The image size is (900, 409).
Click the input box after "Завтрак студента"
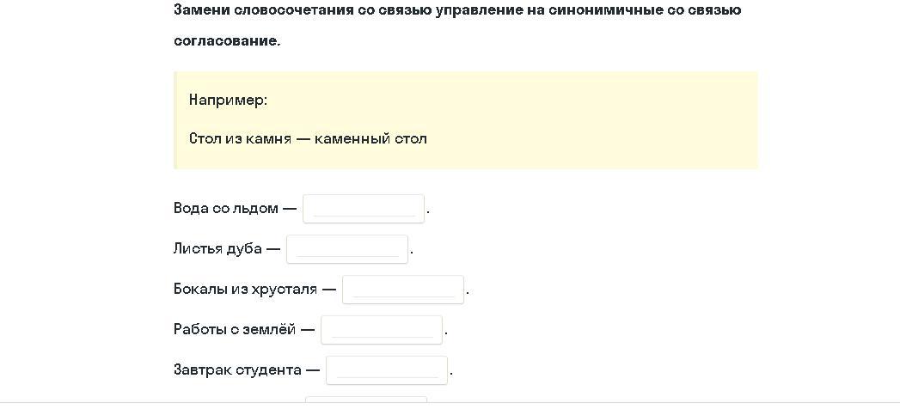[x=387, y=370]
